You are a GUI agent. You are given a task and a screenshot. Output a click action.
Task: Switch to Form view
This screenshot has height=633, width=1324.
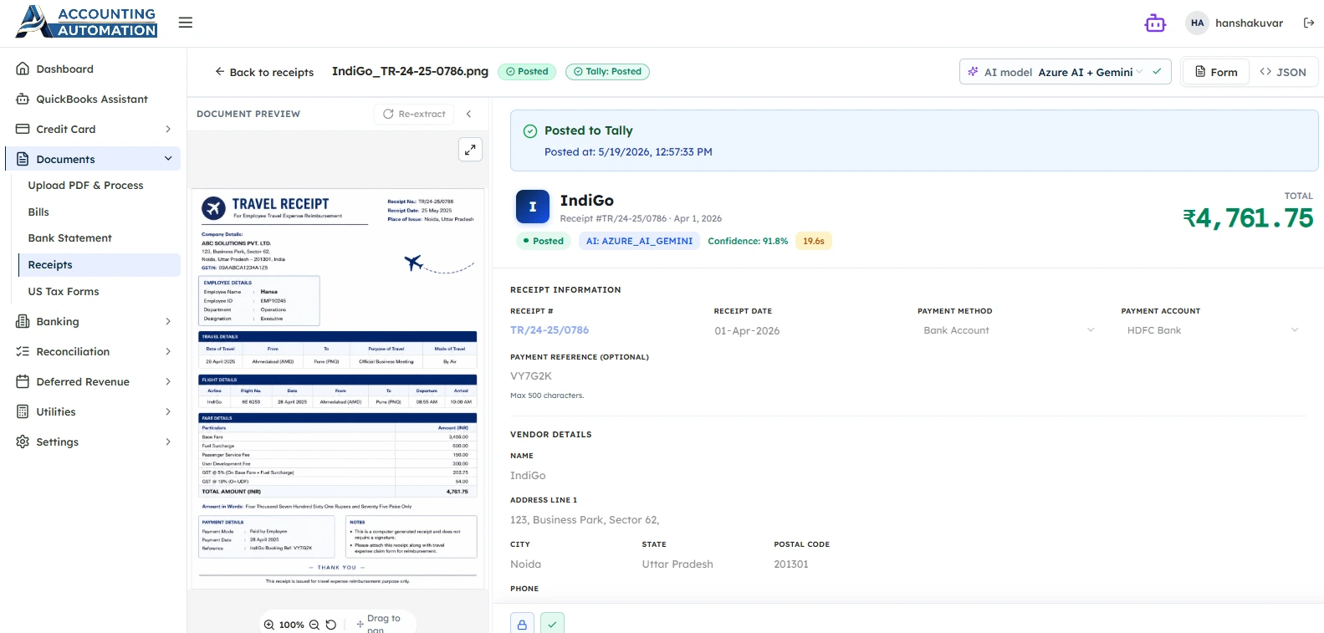1216,72
